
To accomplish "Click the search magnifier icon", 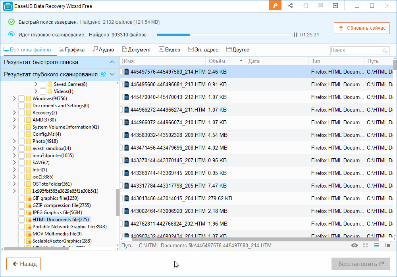I will tap(385, 51).
